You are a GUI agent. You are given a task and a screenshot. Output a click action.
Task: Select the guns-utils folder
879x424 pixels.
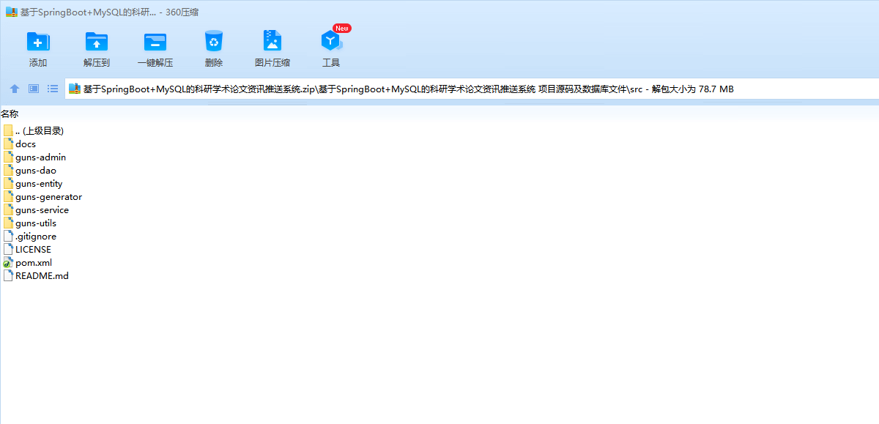29,223
